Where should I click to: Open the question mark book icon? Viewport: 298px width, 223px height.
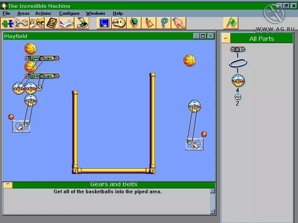(52, 23)
